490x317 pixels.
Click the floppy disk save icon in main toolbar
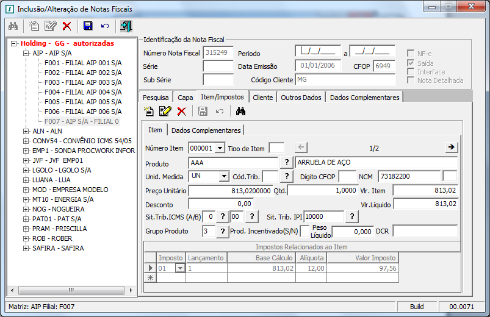click(x=88, y=26)
